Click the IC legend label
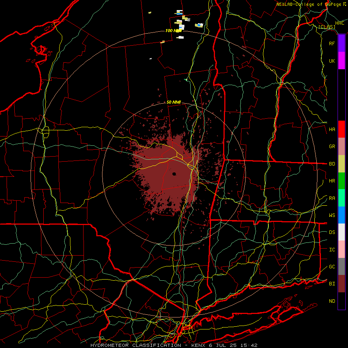348x348 pixels. [332, 249]
